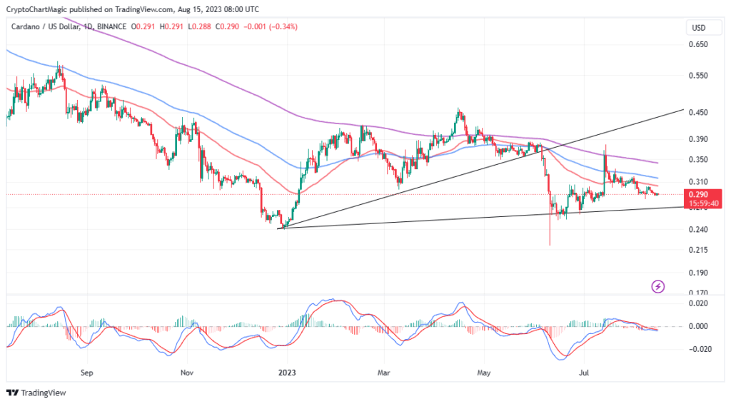Viewport: 731px width, 404px height.
Task: Click the 15:59:40 bar countdown timer
Action: tap(697, 203)
